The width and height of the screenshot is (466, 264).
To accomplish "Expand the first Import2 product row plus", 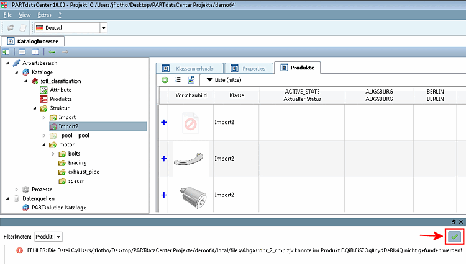I will 164,122.
